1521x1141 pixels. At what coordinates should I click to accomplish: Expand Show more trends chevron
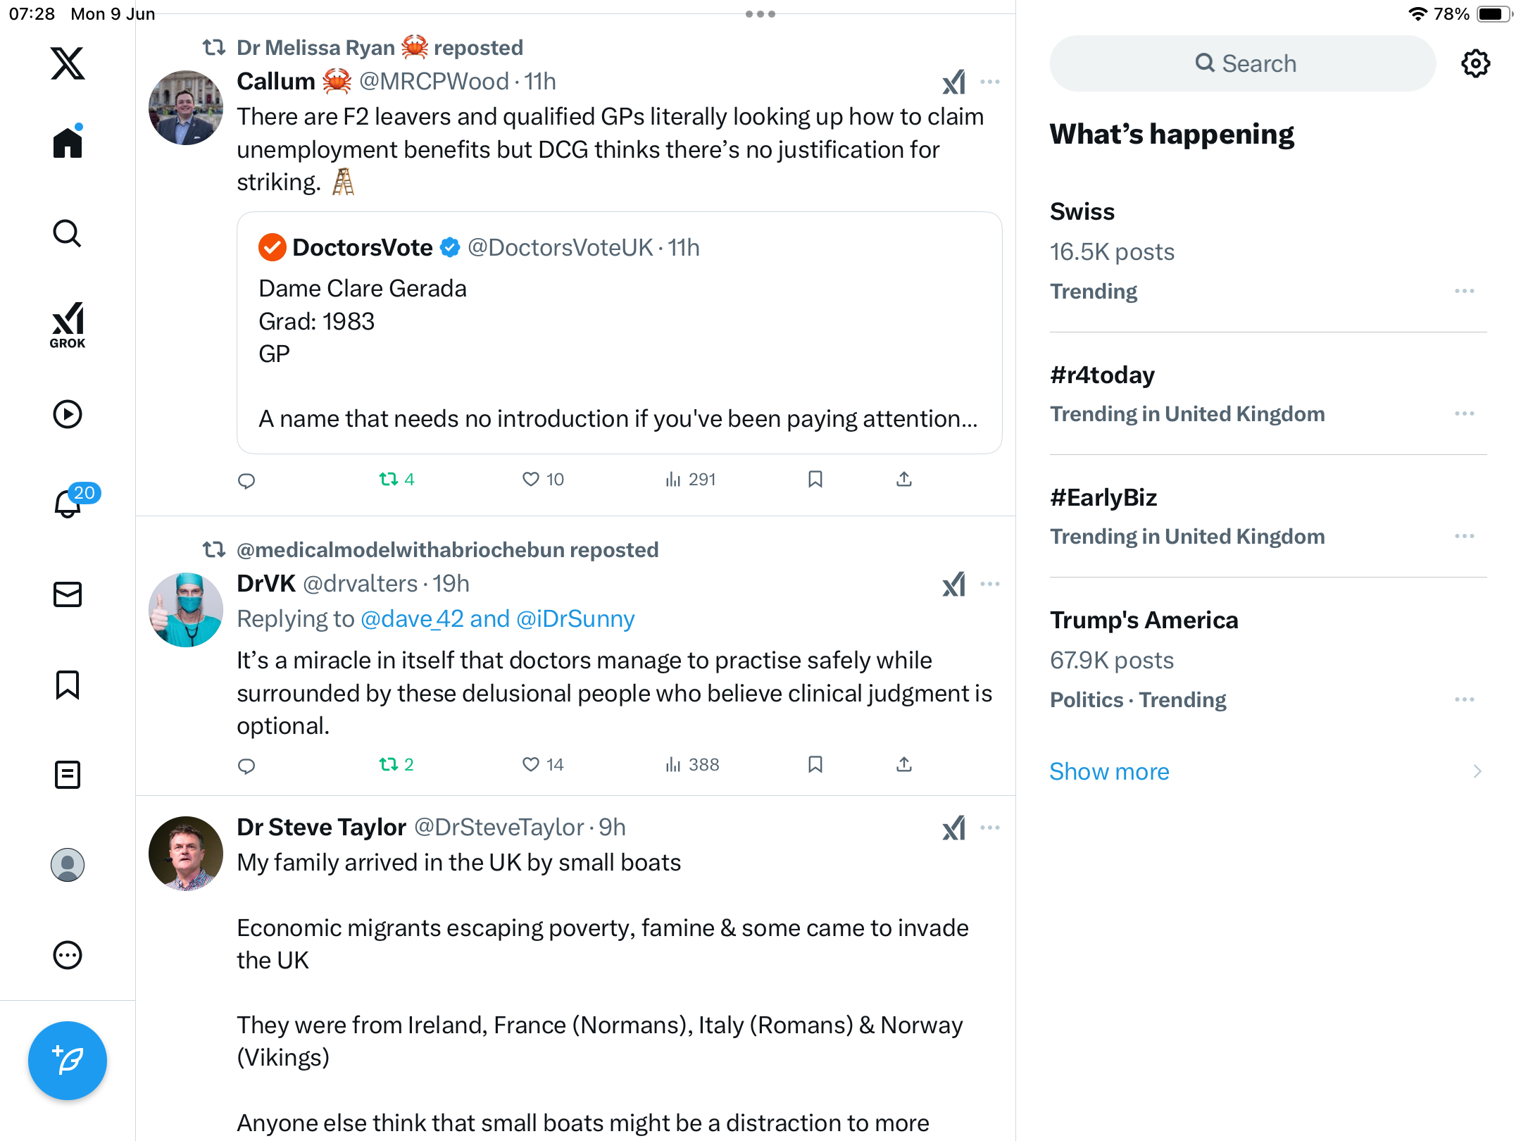click(x=1477, y=771)
